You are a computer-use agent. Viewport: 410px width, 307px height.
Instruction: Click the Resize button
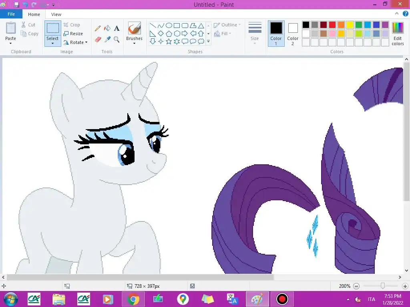click(x=73, y=34)
